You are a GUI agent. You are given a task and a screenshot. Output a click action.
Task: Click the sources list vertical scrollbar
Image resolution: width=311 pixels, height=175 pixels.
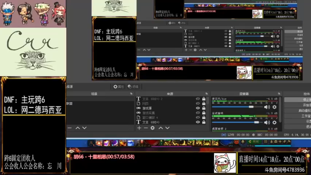(207, 101)
